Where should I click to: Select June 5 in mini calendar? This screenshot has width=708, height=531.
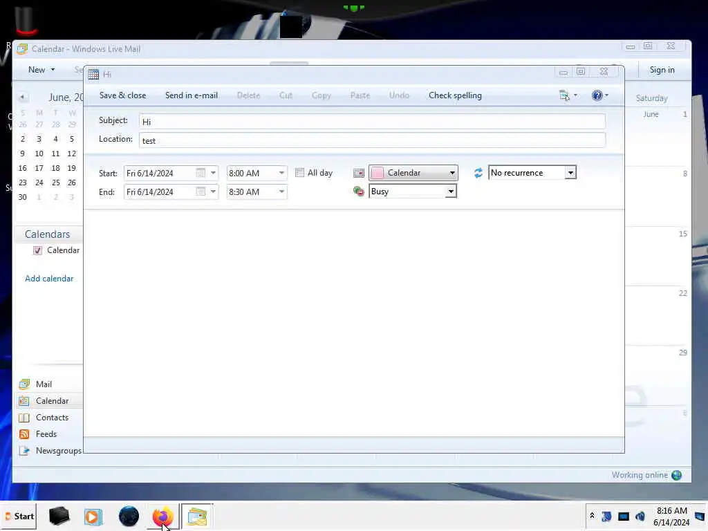point(71,139)
